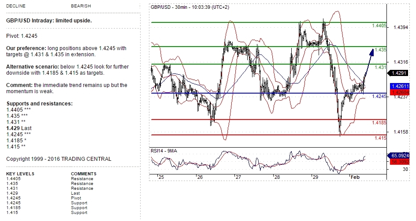Click the '29' date marker on time axis
The image size is (416, 221).
tap(316, 178)
